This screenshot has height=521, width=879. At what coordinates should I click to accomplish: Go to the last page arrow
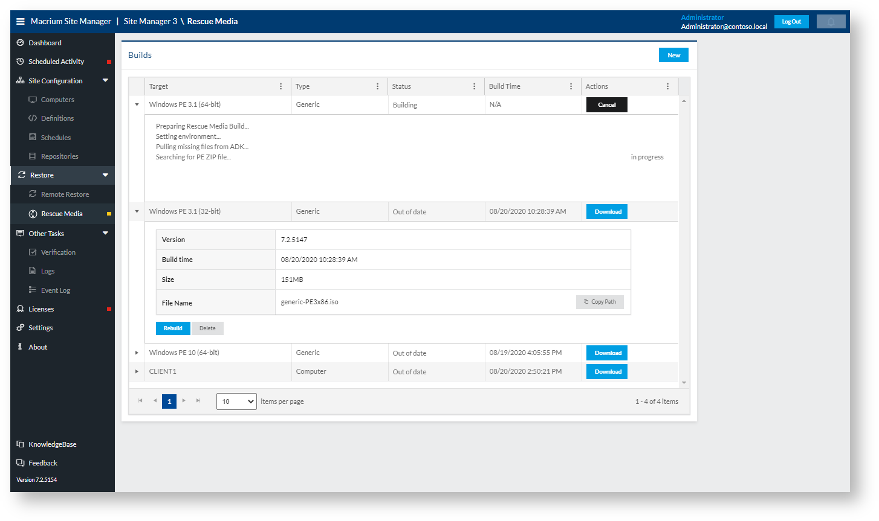point(198,401)
